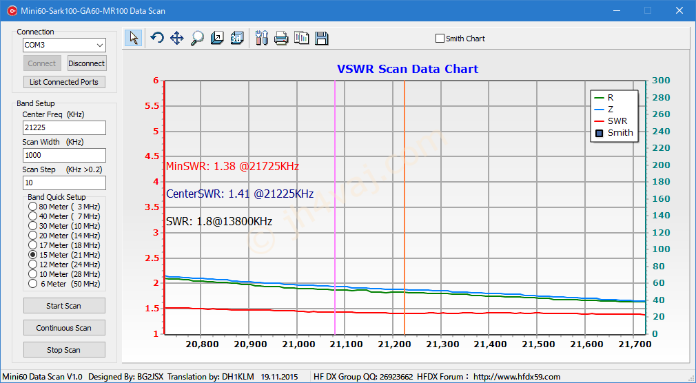Click the orange center frequency marker line
Screen dimensions: 696x383
(x=405, y=207)
